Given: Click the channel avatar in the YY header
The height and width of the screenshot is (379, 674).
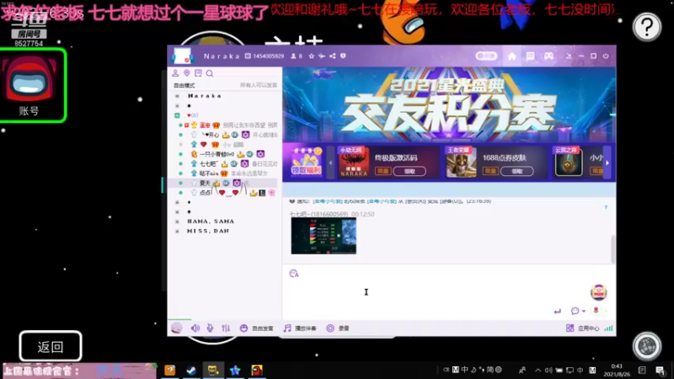Looking at the screenshot, I should 182,56.
